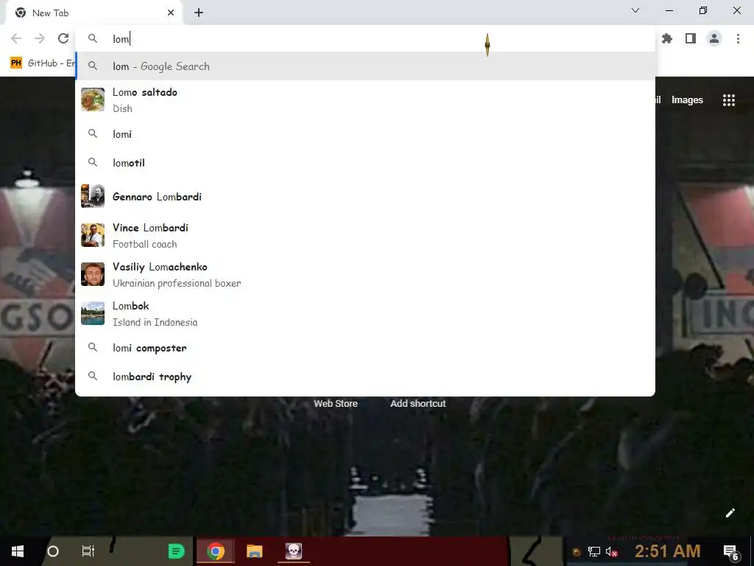Close the New Tab tab
Viewport: 754px width, 566px height.
[x=171, y=13]
